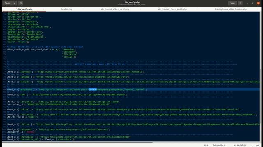Click the horizontal scrollbar thumb
Viewport: 263px width, 147px height.
(77, 143)
